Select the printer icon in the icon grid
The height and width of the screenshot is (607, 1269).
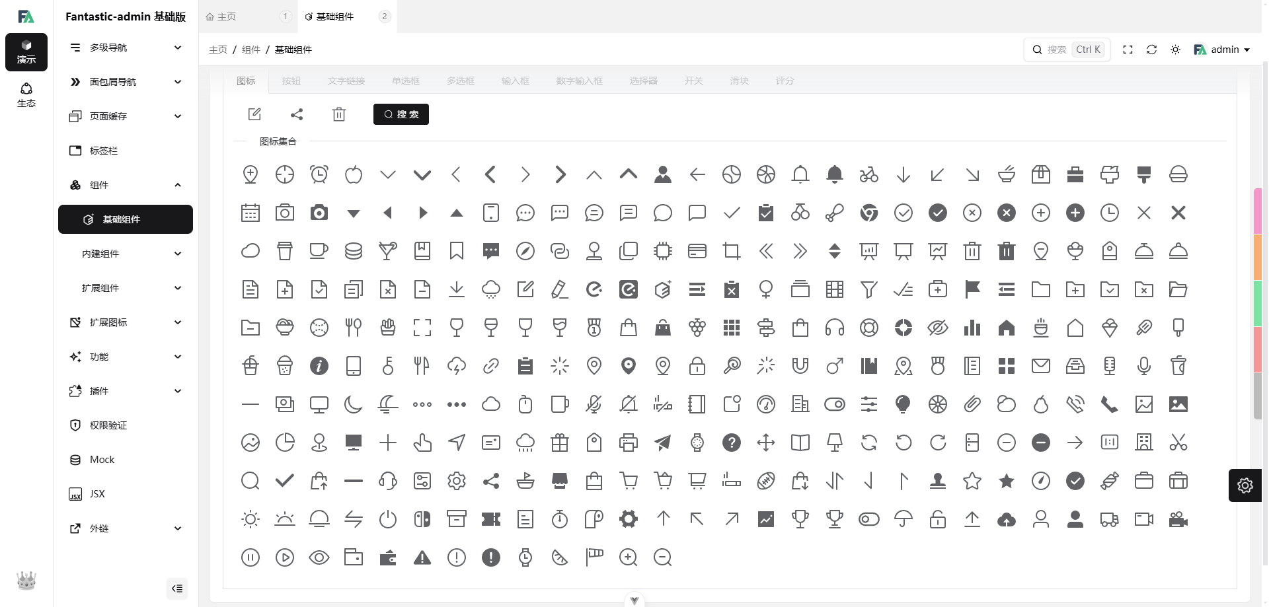coord(629,443)
